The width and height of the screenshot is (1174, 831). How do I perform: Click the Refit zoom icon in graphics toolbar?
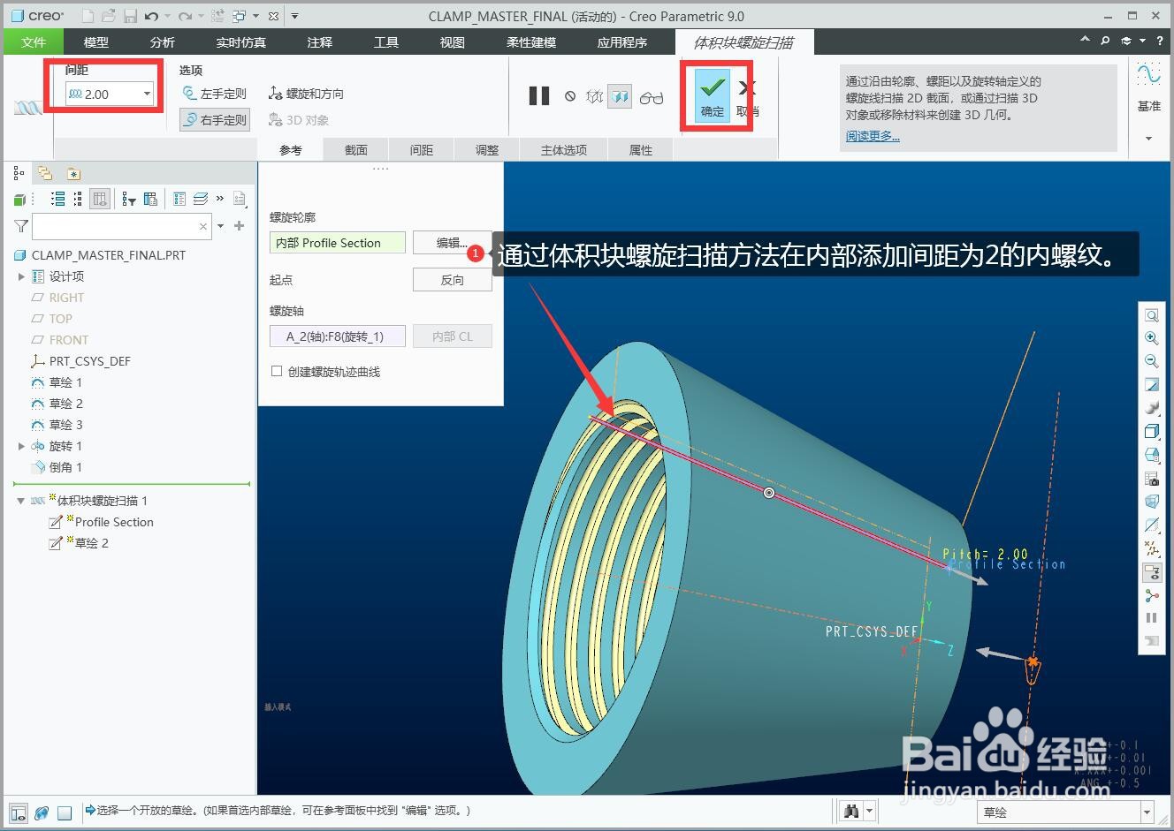point(1152,315)
